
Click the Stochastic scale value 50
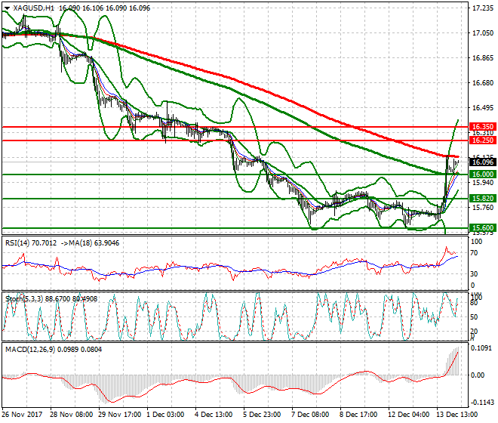click(x=474, y=317)
